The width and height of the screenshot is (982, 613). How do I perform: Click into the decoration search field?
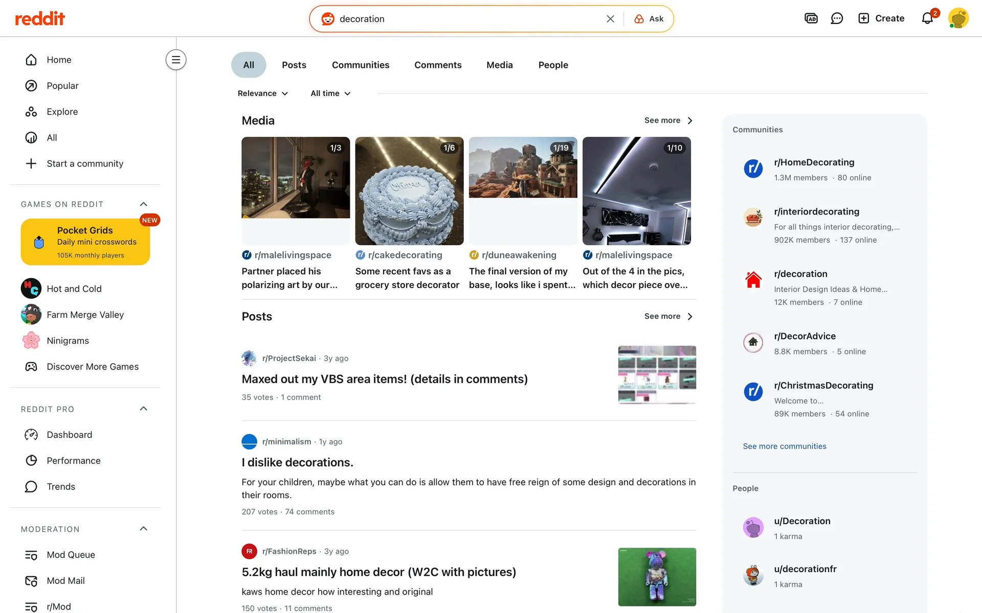tap(460, 19)
